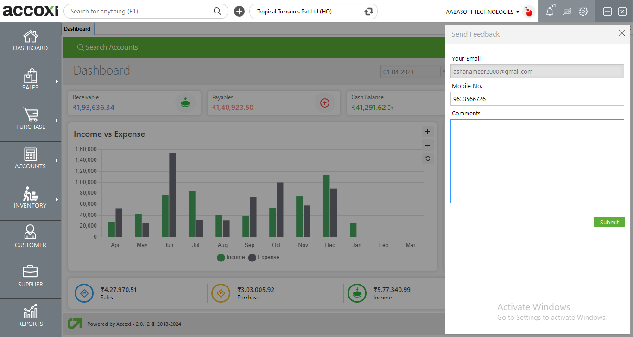
Task: Click the Mobile No. field
Action: pos(537,99)
